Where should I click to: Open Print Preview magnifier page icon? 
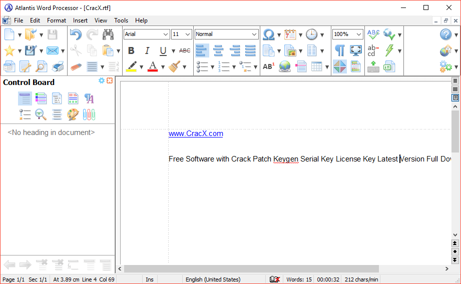coord(41,66)
